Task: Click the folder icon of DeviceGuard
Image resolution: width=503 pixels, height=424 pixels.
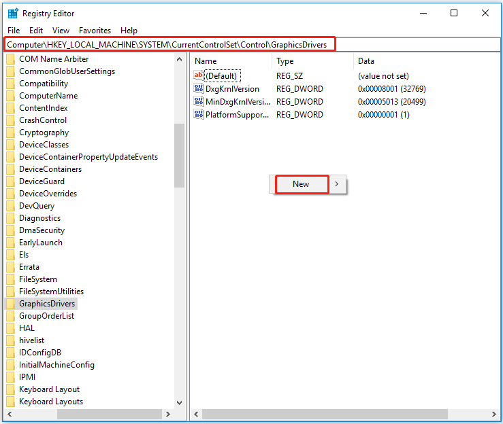Action: [x=11, y=181]
